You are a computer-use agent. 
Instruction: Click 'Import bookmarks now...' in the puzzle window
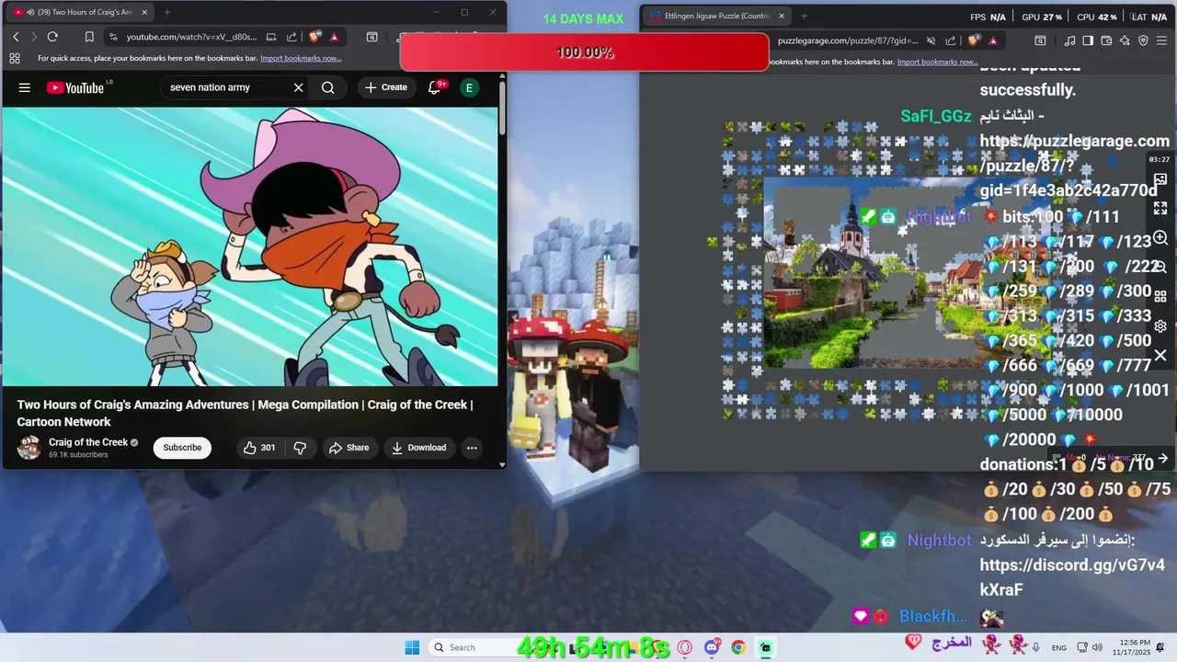(x=937, y=62)
